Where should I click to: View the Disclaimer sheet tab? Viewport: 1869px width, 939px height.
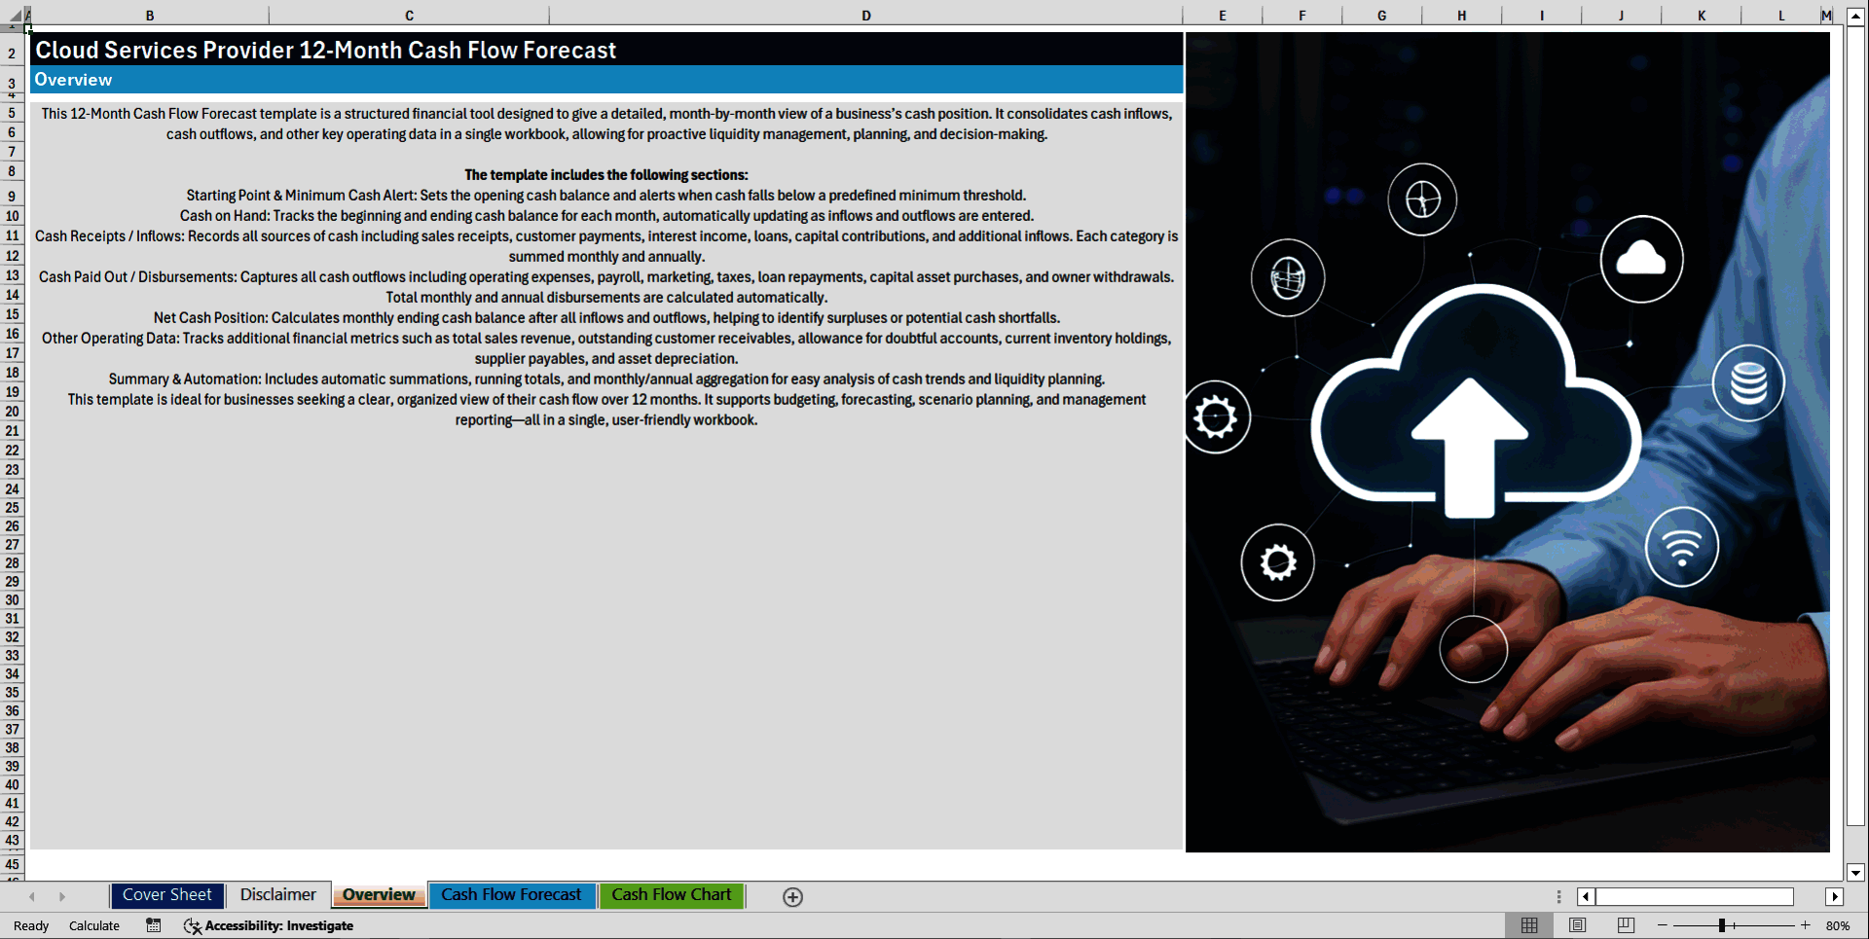pos(277,895)
